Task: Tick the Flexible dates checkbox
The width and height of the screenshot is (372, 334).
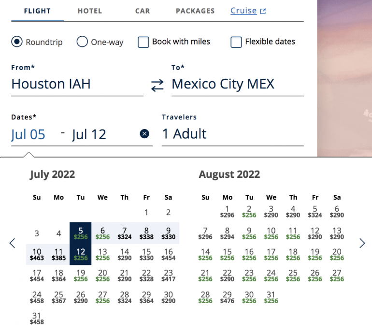Action: click(236, 42)
